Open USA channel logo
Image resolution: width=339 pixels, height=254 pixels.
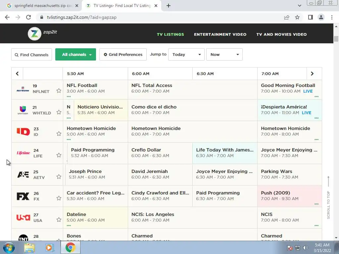[23, 217]
